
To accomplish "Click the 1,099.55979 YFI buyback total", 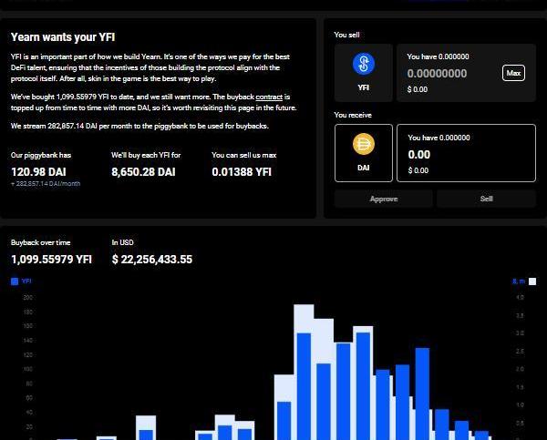I will click(51, 260).
